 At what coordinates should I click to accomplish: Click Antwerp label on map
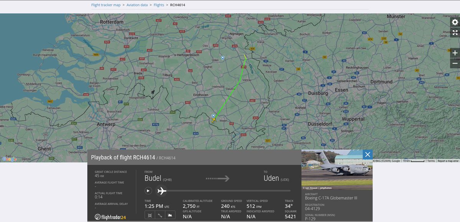pyautogui.click(x=106, y=124)
